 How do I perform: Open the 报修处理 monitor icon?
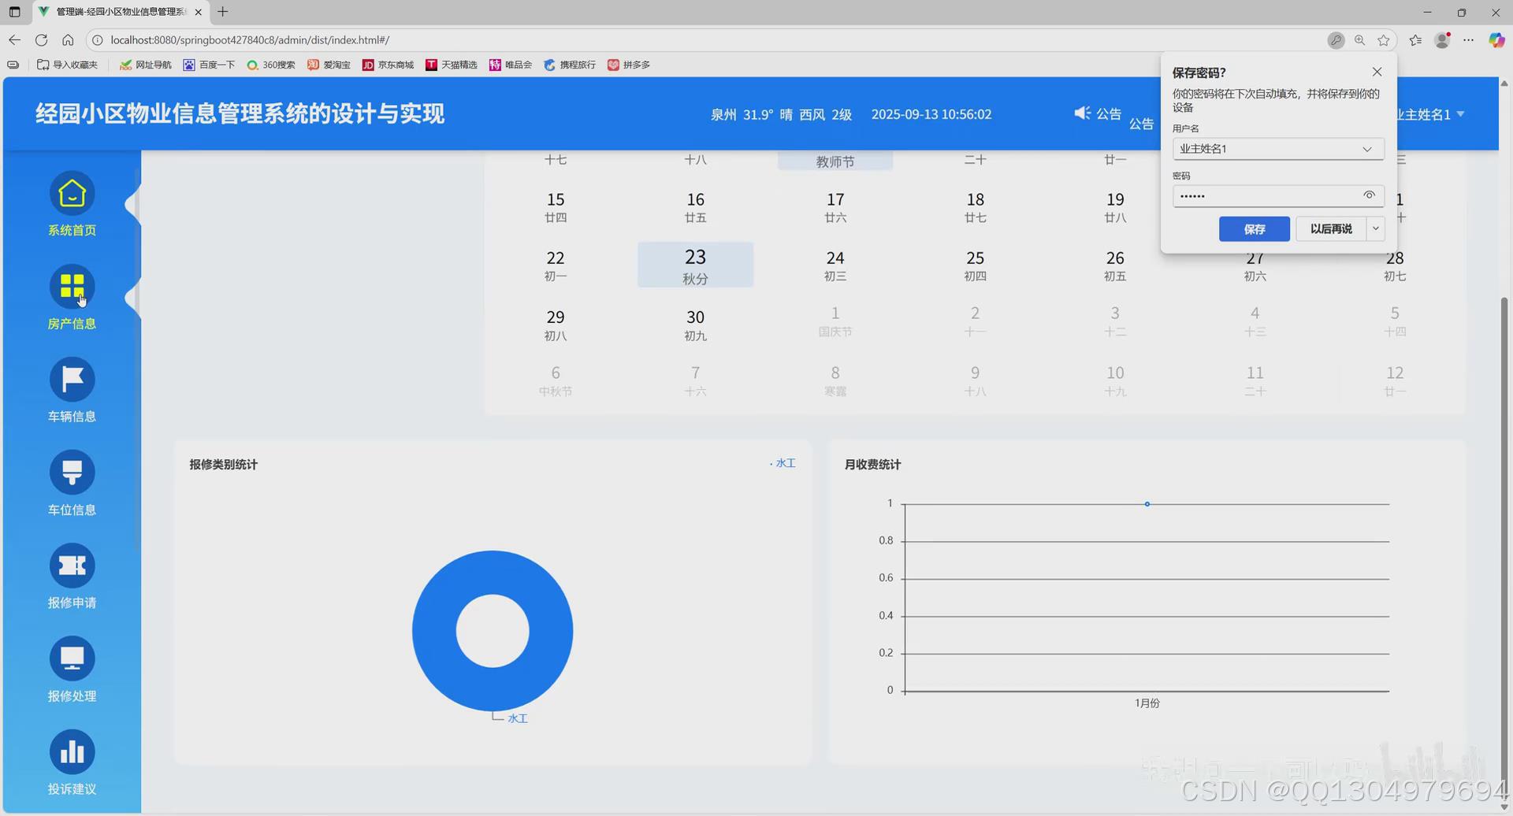[72, 658]
